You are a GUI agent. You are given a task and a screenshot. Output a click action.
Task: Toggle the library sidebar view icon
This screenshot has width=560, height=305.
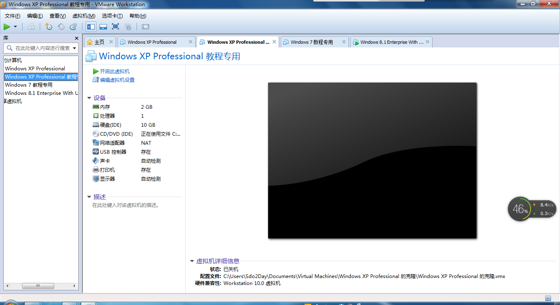91,27
